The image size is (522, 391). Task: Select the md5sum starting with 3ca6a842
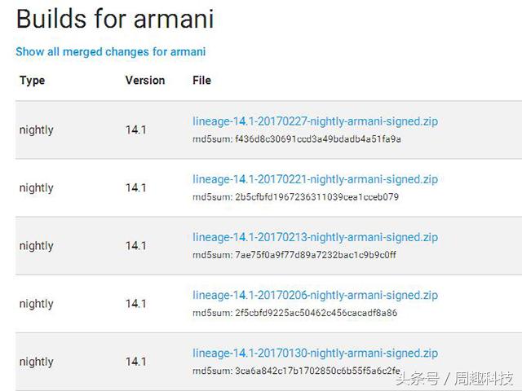(296, 371)
